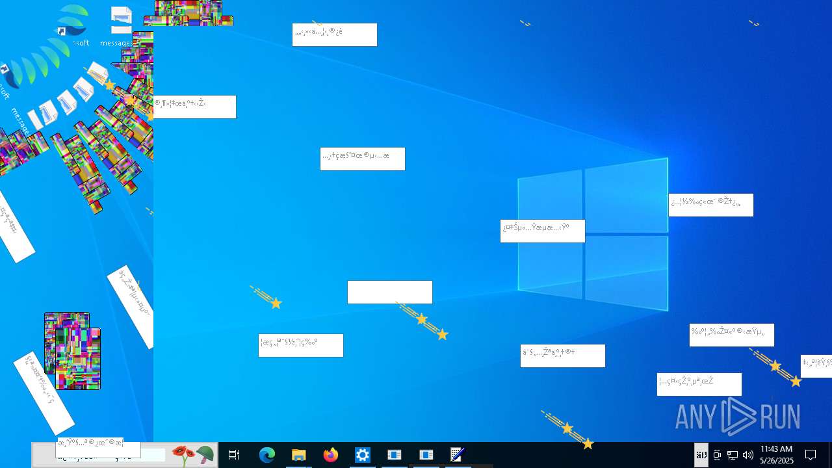Click the empty white box with no text
Screen dimensions: 832x468
tap(390, 292)
